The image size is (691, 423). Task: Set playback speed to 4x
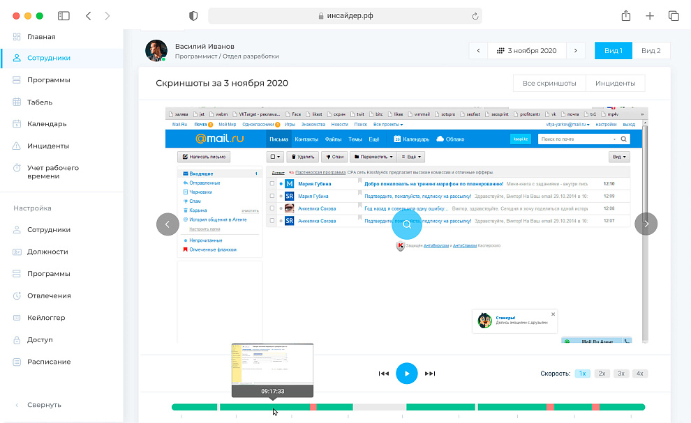click(639, 374)
